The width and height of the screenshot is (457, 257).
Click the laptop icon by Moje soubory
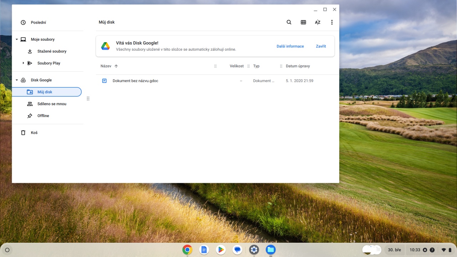[x=23, y=39]
